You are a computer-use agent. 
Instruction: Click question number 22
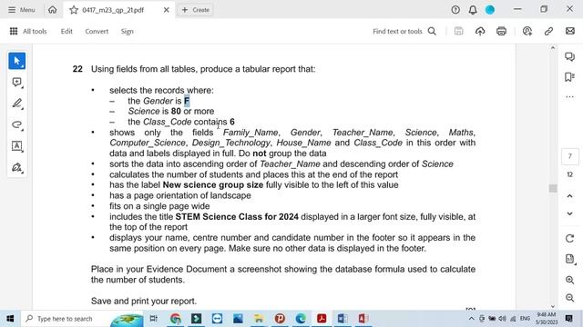coord(77,69)
